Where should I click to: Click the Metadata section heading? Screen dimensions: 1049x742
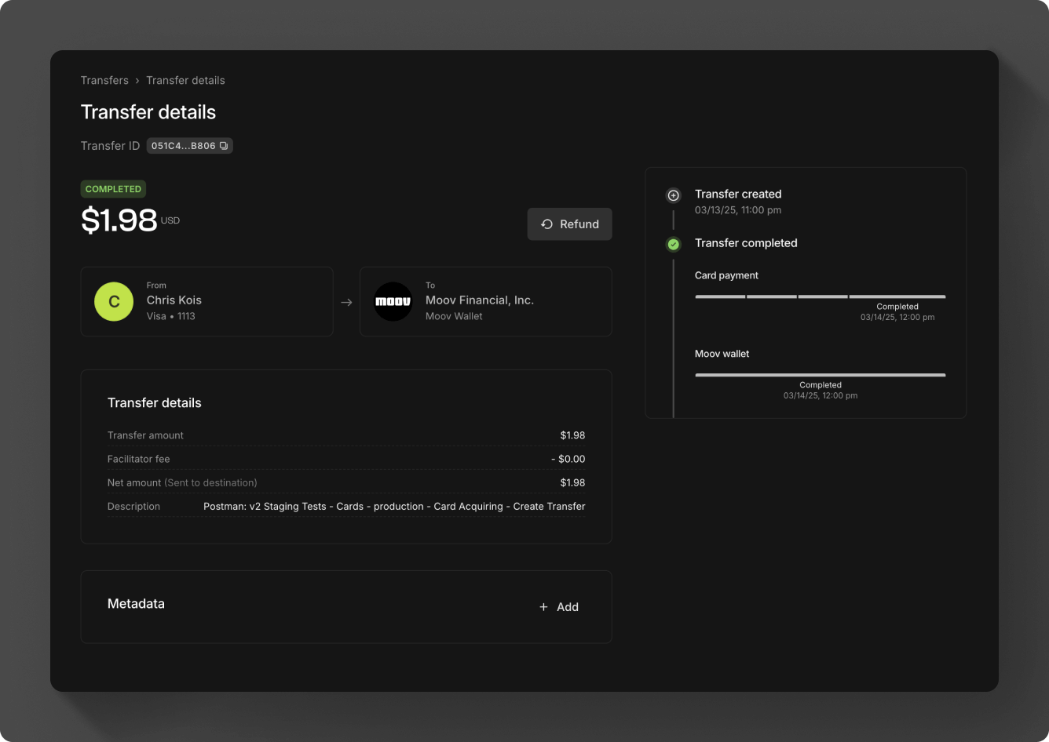point(136,604)
